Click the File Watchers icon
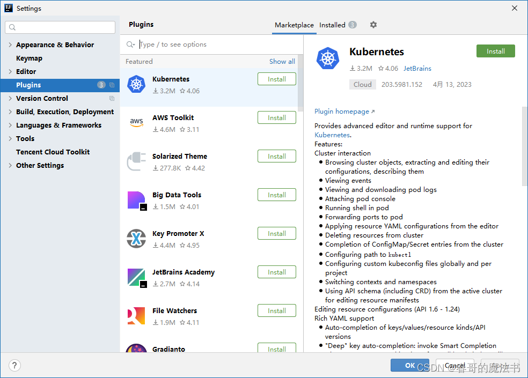 click(x=136, y=316)
